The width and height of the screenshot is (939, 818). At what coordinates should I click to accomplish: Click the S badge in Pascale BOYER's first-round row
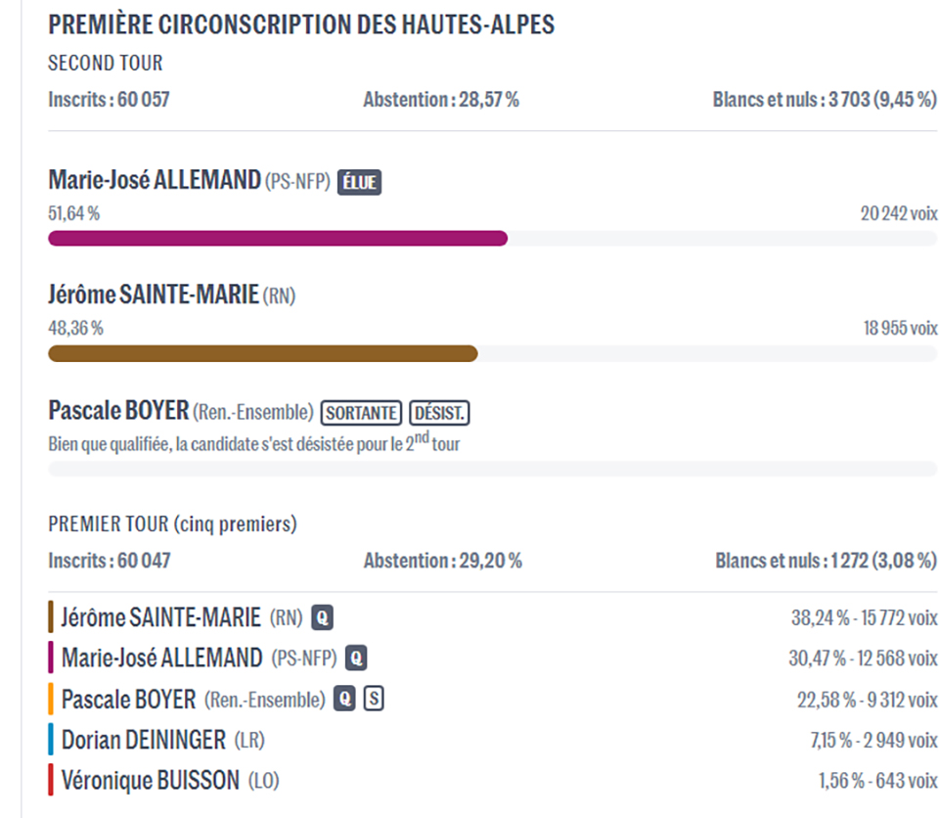(373, 700)
